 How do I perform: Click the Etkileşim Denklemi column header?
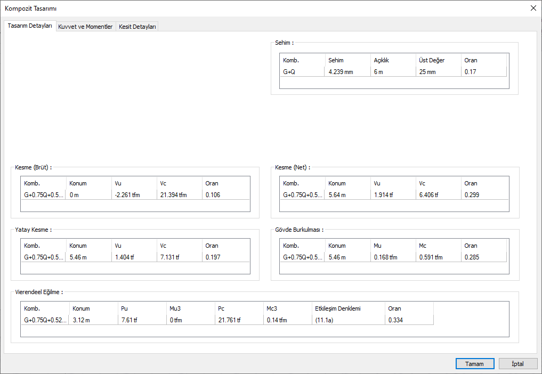(348, 308)
